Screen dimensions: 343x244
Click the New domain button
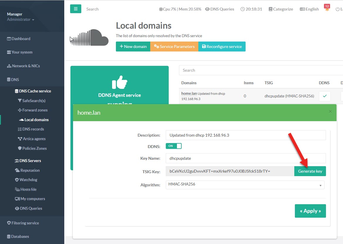(133, 47)
